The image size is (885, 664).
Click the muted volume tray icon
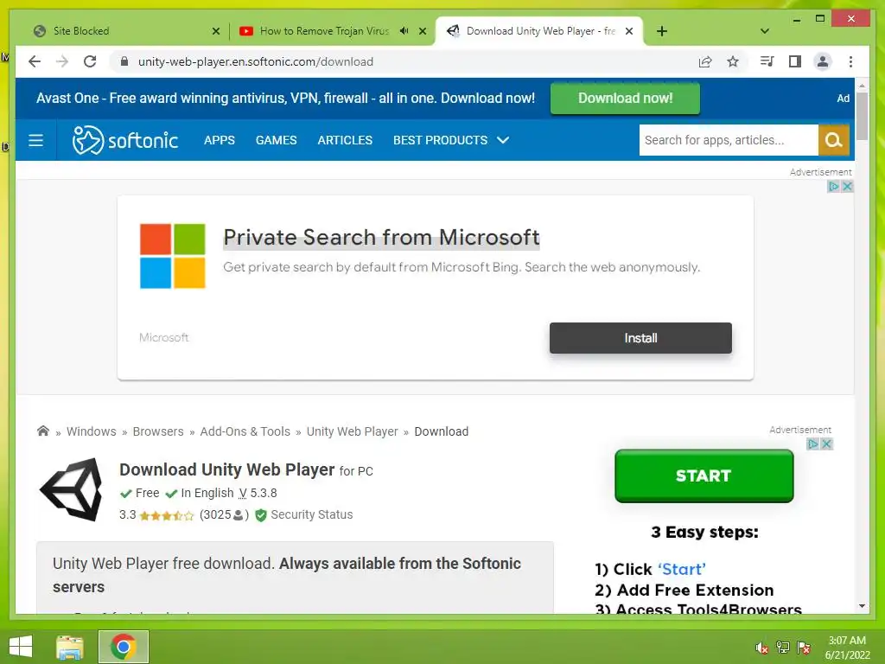point(761,648)
